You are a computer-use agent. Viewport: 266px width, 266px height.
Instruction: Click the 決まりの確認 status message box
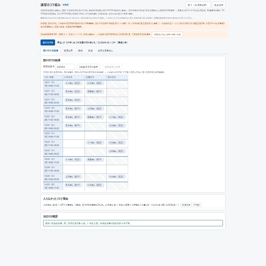(133, 223)
